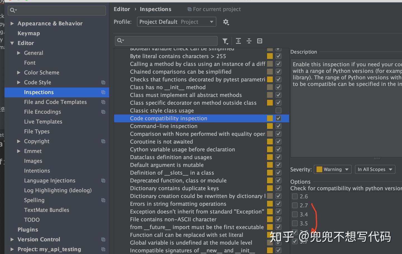Viewport: 402px width, 254px height.
Task: Open the profile settings gear menu
Action: point(226,22)
